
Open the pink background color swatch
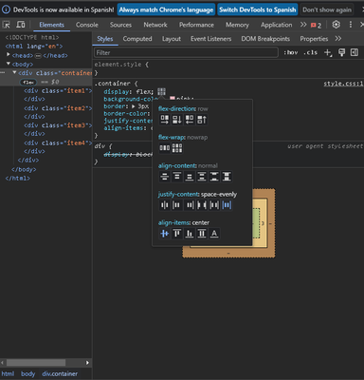coord(173,99)
